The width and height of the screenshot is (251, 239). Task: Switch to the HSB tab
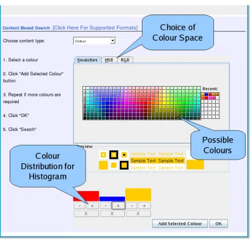109,60
